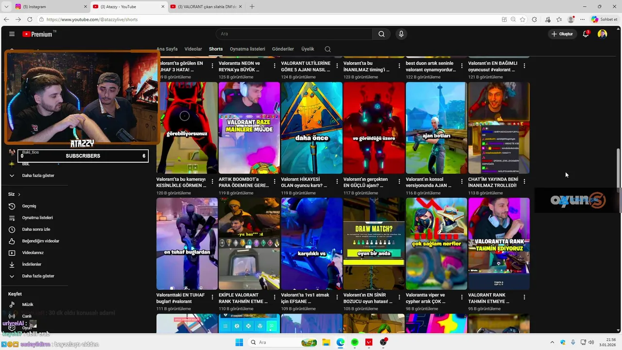Screen dimensions: 622x350
Task: Switch to VALORANT çıkan silahla browser tab
Action: tap(206, 7)
